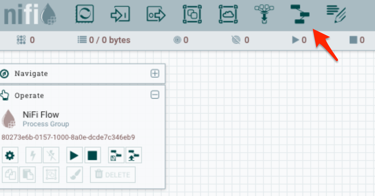The width and height of the screenshot is (375, 196).
Task: Select the Template icon in toolbar
Action: [x=300, y=14]
